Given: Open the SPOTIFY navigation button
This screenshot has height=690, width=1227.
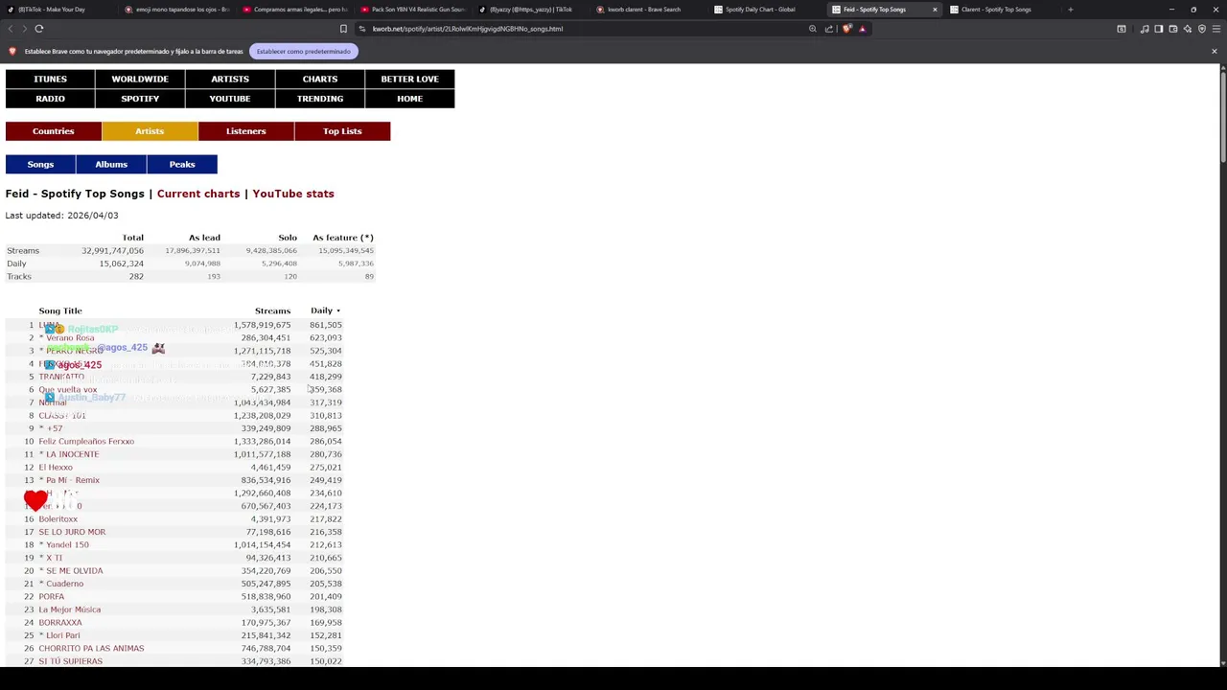Looking at the screenshot, I should (x=140, y=99).
